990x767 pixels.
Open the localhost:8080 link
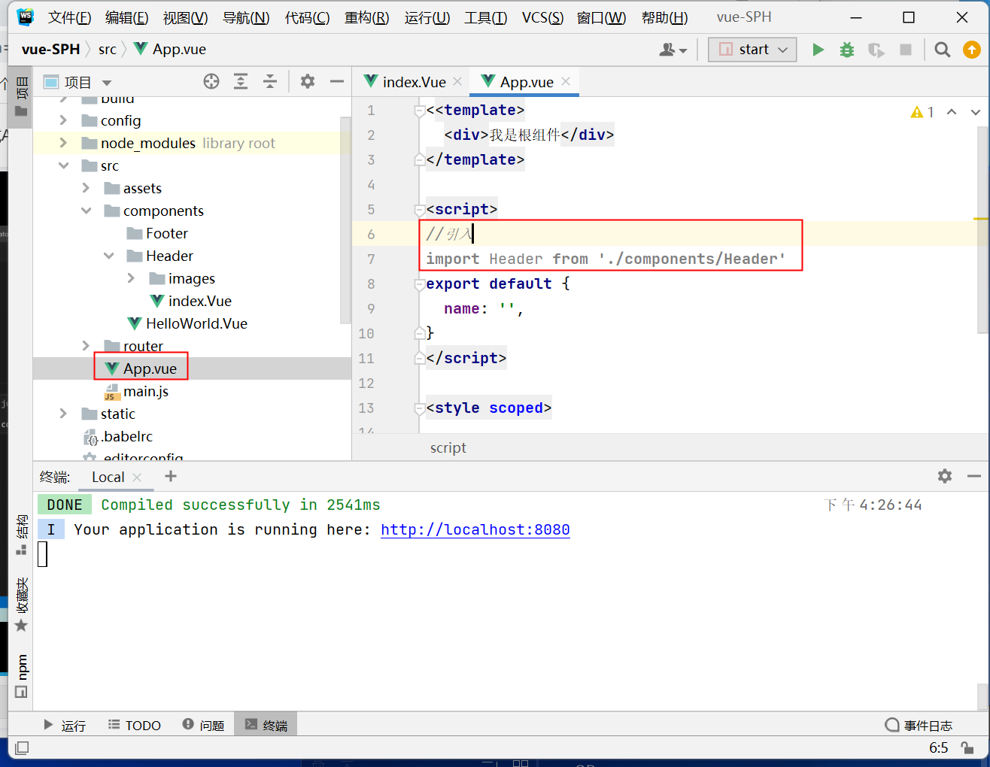[475, 529]
